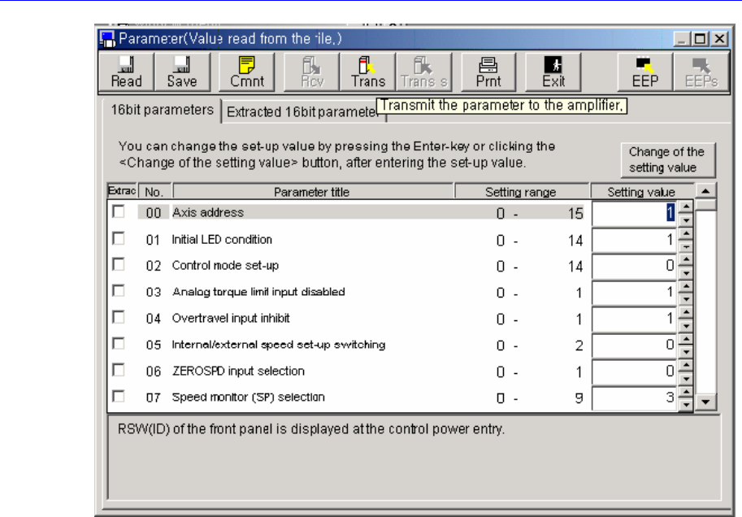
Task: Click the parameter list scroll up arrow
Action: tap(705, 191)
